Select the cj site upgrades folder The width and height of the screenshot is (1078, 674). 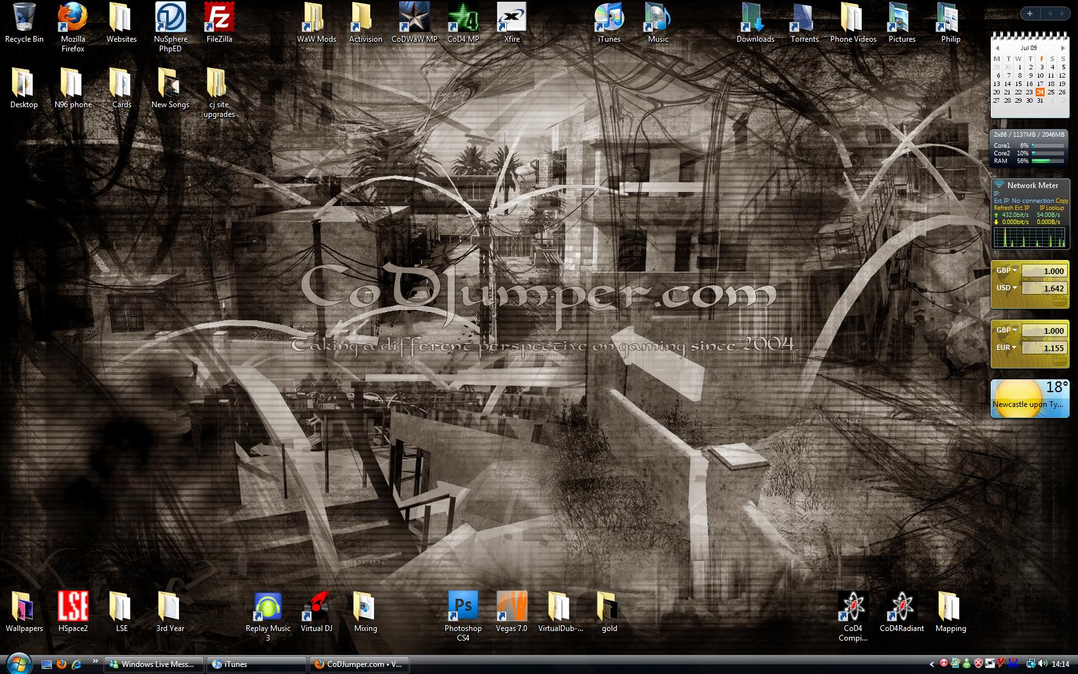(x=219, y=93)
